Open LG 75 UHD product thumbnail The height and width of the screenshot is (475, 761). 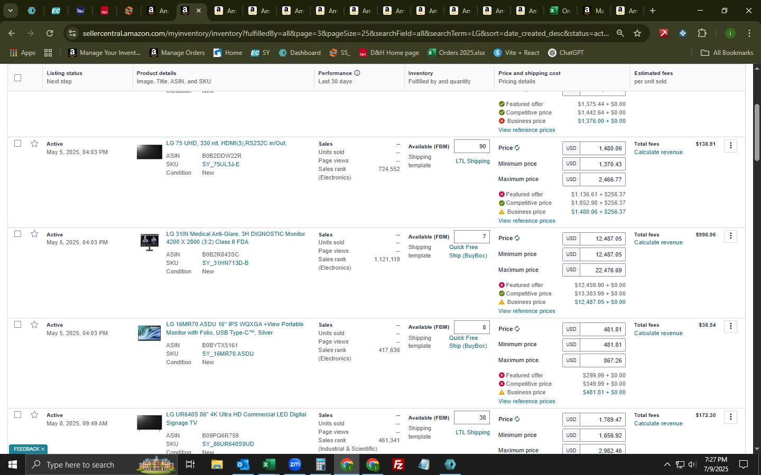coord(150,151)
